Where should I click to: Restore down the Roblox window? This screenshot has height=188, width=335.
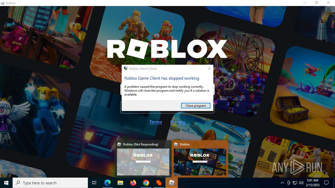316,3
